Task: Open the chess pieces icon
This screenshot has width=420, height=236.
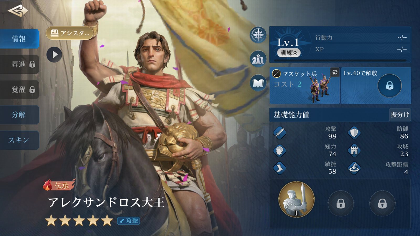Action: point(258,59)
